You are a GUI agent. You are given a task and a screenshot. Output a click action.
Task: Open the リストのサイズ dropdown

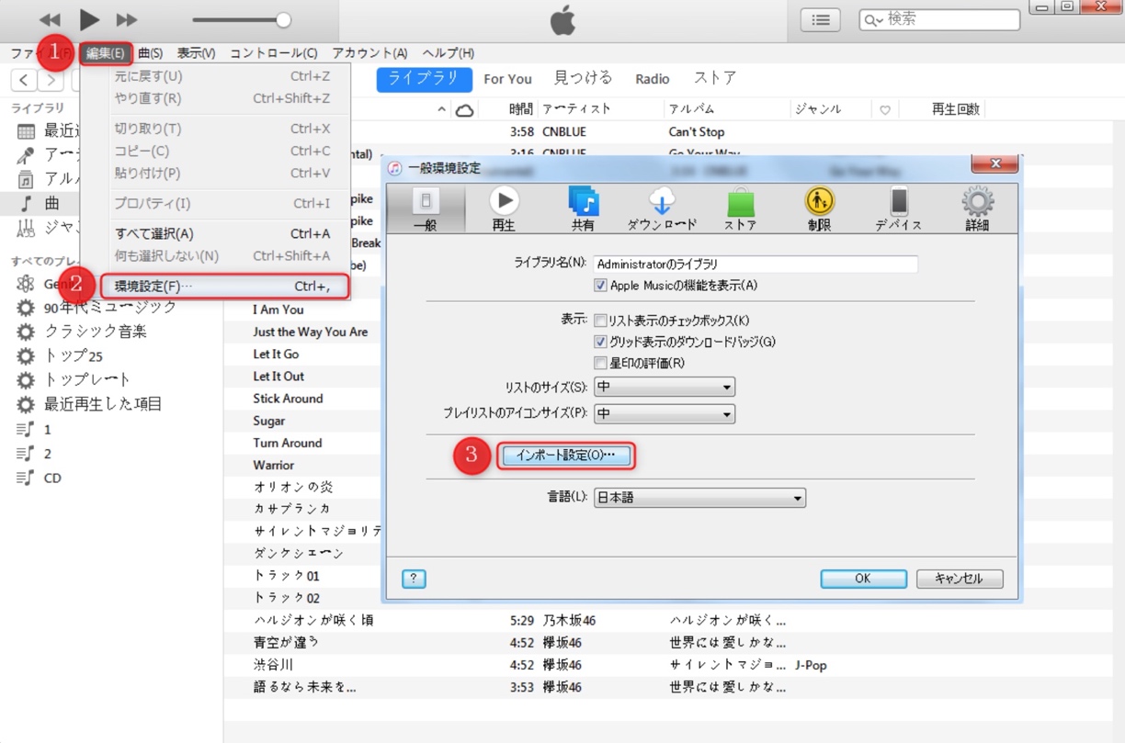664,387
